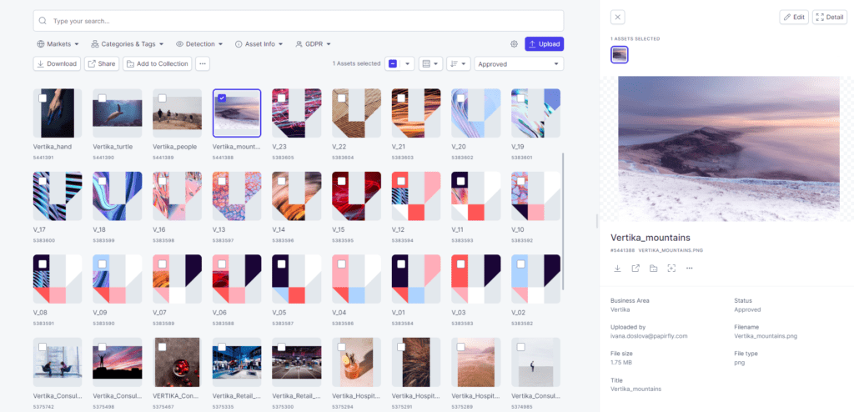854x412 pixels.
Task: Expand the Detection filter dropdown
Action: [199, 44]
